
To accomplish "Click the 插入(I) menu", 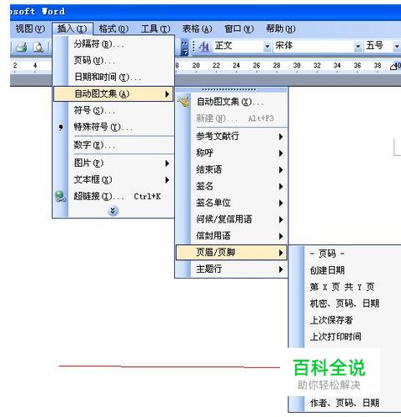I will (72, 28).
